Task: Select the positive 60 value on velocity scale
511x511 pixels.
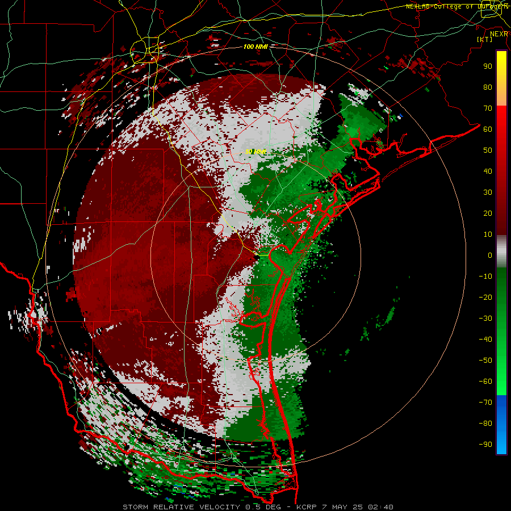Action: click(488, 129)
